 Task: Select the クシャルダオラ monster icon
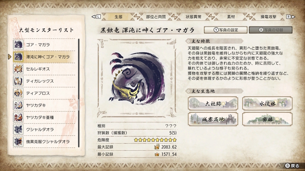click(x=18, y=129)
